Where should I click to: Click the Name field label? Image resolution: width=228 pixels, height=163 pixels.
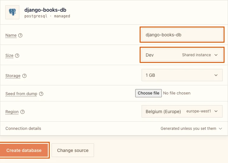11,35
